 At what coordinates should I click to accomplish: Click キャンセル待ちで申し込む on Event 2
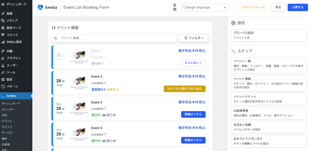pos(184,89)
